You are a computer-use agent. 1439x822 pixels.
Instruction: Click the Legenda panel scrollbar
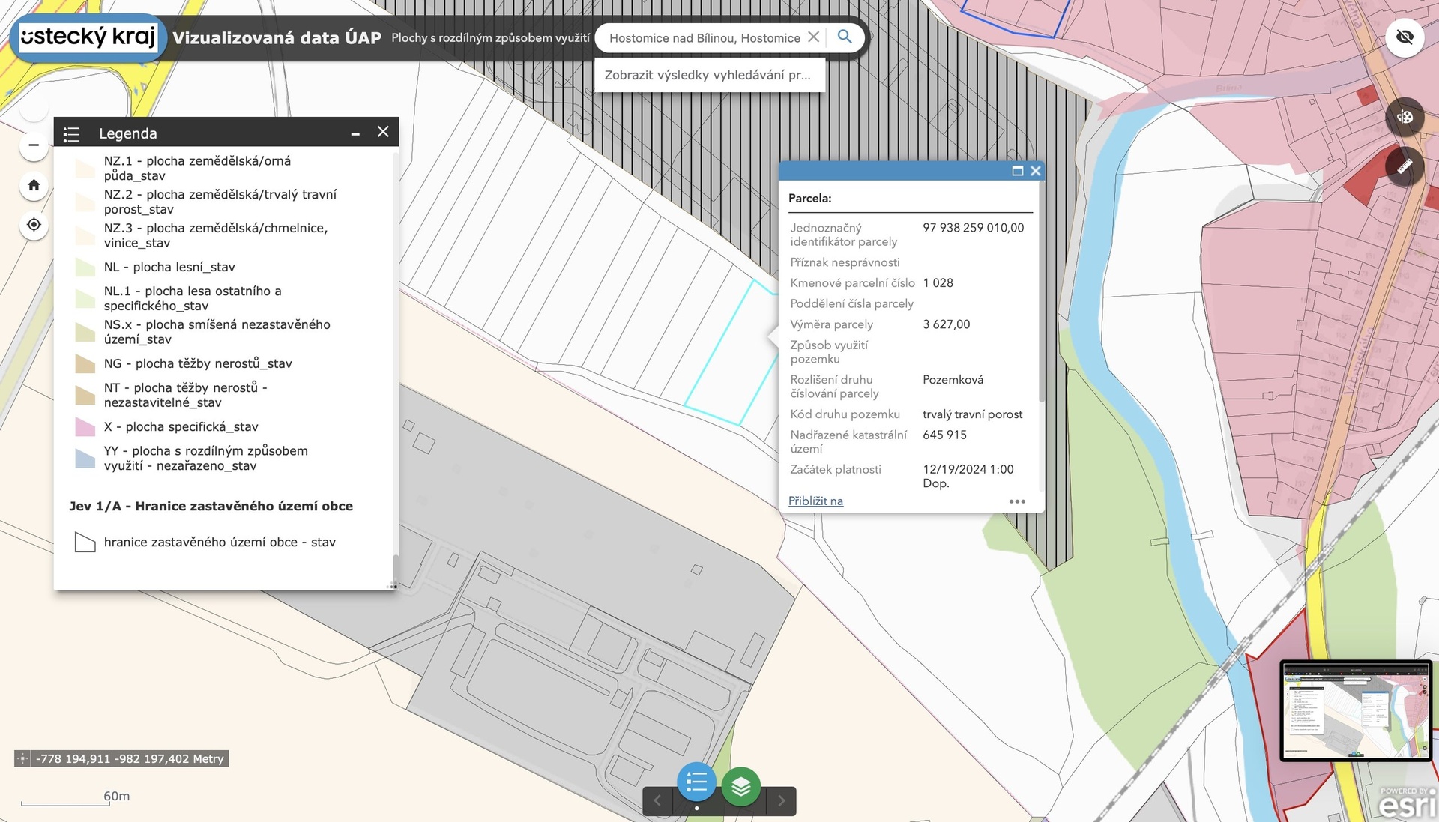(x=395, y=571)
